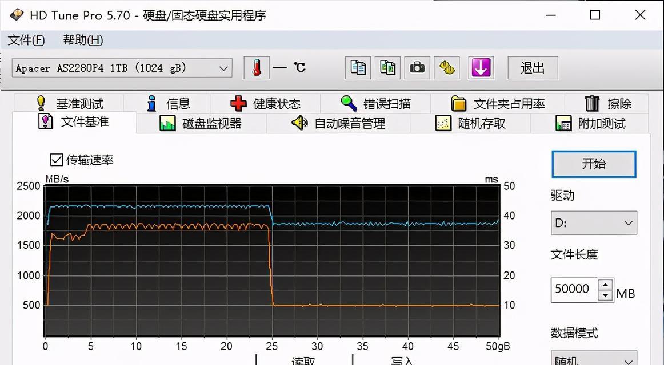This screenshot has height=365, width=664.
Task: Minimize the HD Tune Pro window
Action: point(550,15)
